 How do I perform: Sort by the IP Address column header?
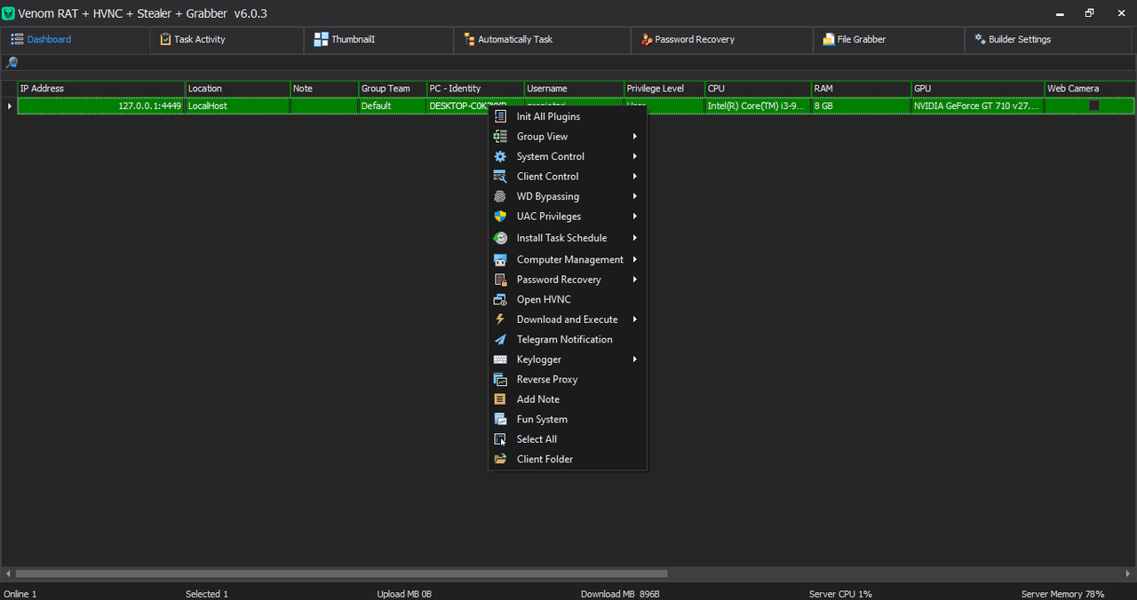point(101,89)
